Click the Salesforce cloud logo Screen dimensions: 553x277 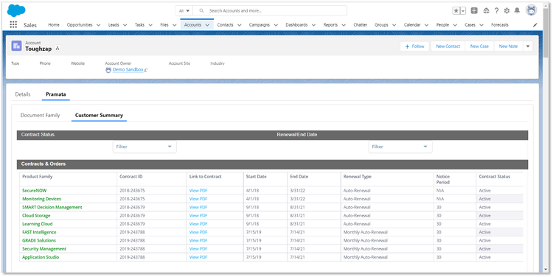pos(16,10)
